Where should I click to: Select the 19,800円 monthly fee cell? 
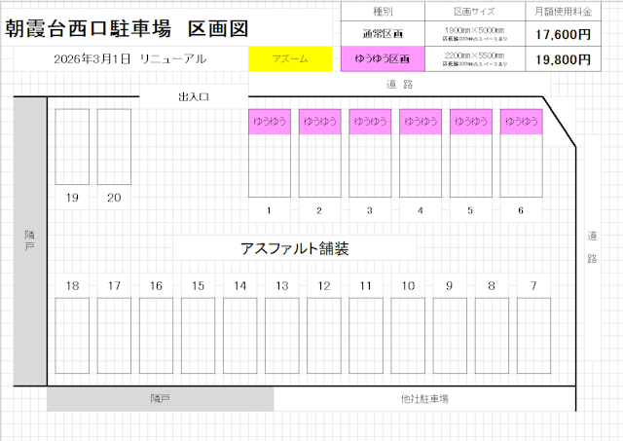coord(560,59)
